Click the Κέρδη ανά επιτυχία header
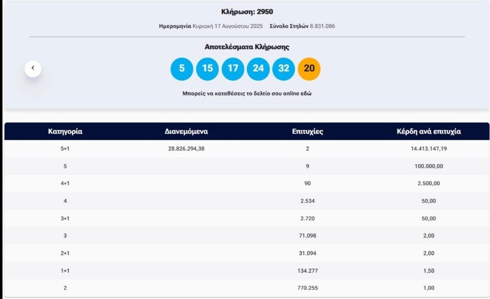Image resolution: width=490 pixels, height=299 pixels. pyautogui.click(x=429, y=131)
